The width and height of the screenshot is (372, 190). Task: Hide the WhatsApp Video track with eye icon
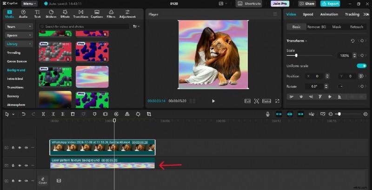click(20, 148)
